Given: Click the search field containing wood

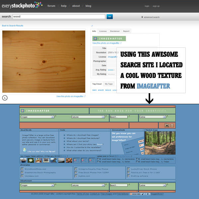Looking at the screenshot, I should (x=59, y=17).
